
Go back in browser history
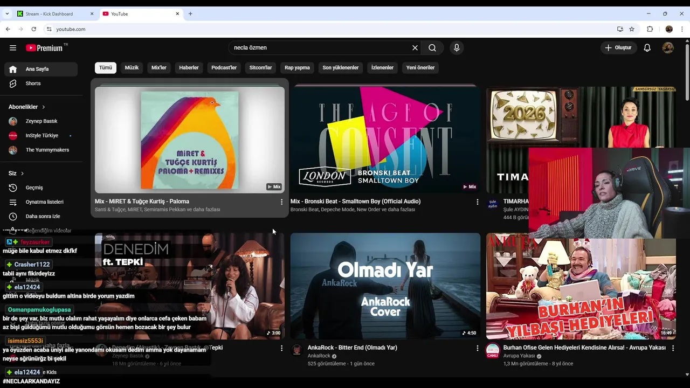[x=8, y=29]
